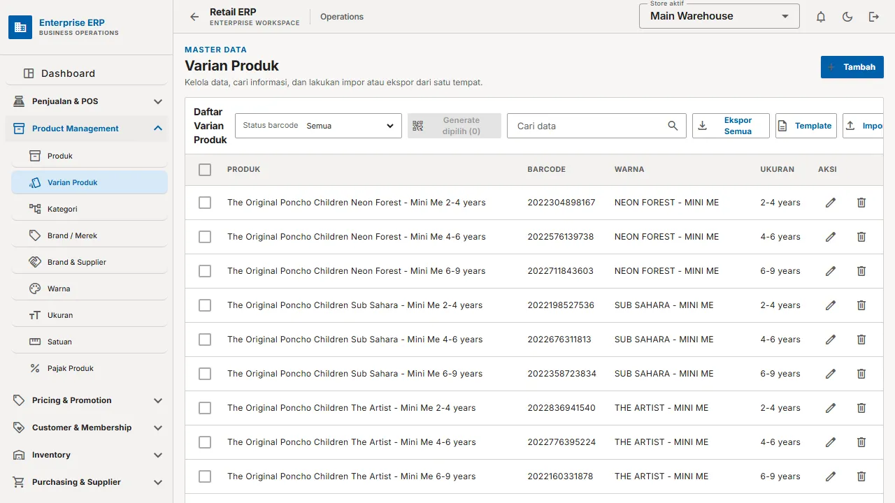
Task: Click the logout icon in the header
Action: (874, 17)
